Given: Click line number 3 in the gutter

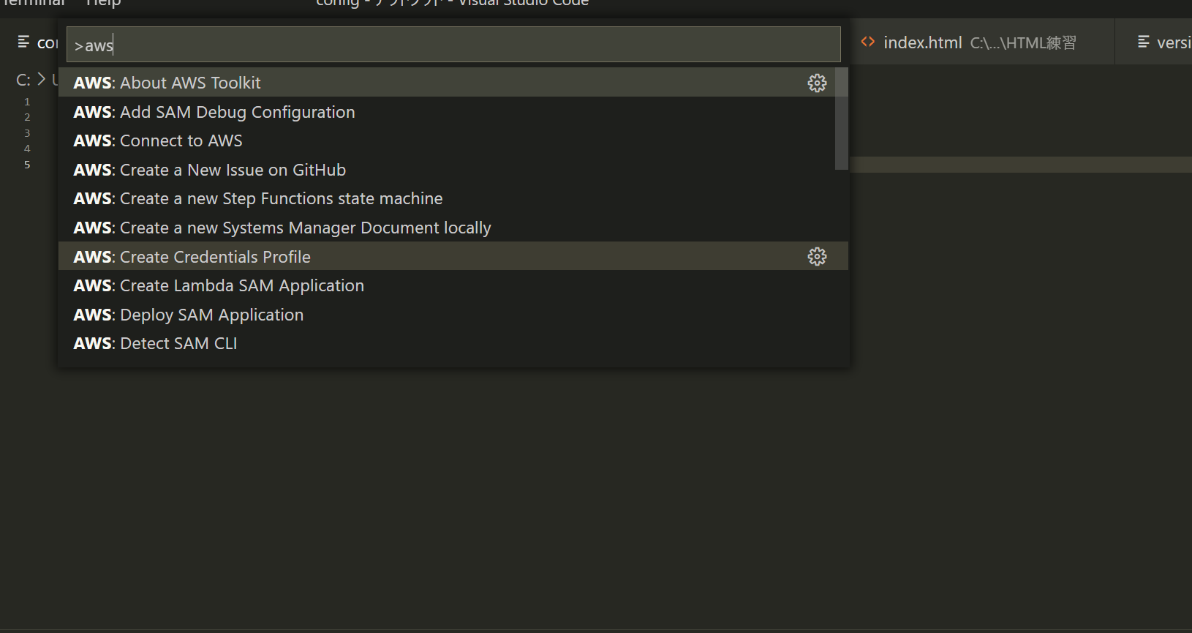Looking at the screenshot, I should (27, 133).
